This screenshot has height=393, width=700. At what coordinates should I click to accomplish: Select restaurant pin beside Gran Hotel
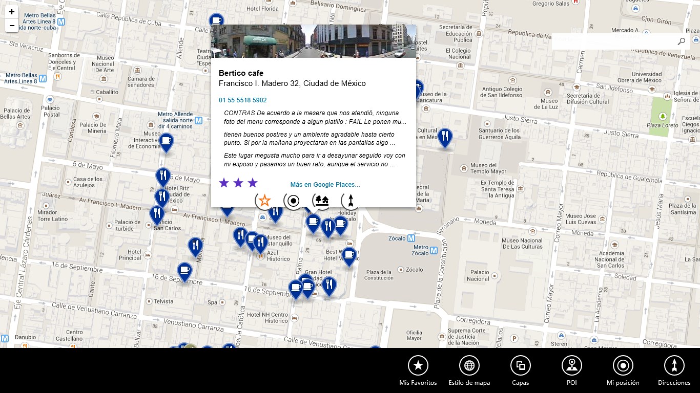click(x=330, y=285)
